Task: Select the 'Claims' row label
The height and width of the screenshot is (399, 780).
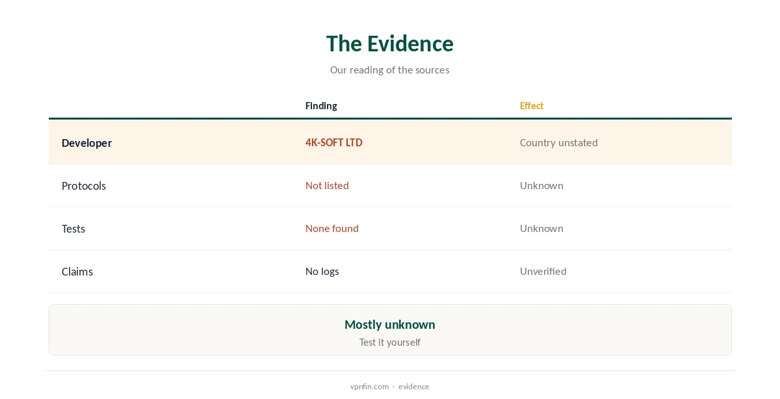Action: 77,272
